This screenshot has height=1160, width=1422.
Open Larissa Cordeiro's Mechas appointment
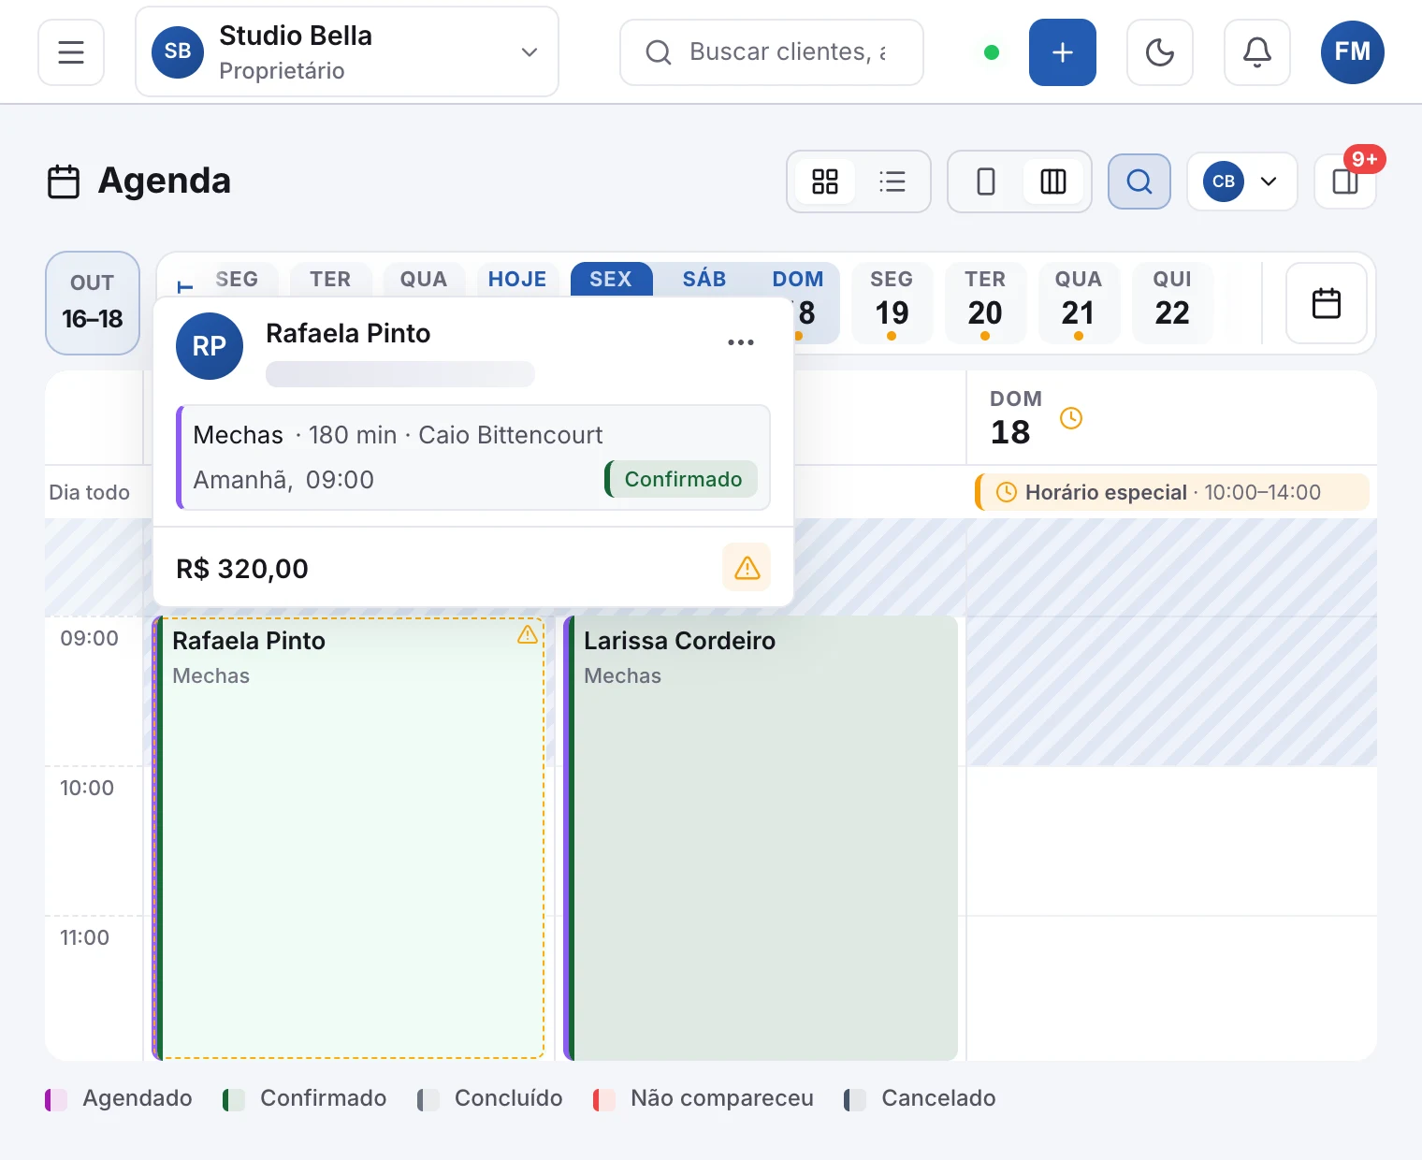pos(761,838)
